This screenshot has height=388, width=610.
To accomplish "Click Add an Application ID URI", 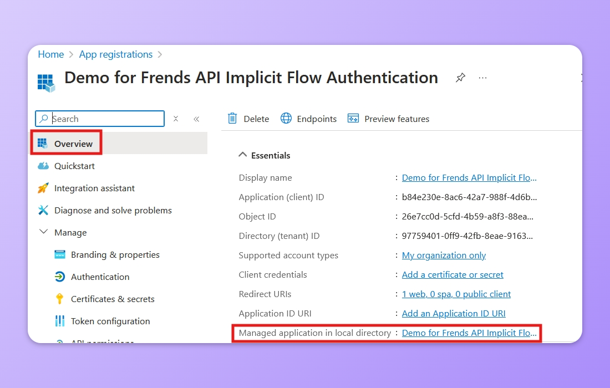I will [454, 314].
